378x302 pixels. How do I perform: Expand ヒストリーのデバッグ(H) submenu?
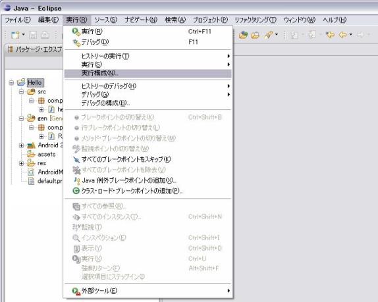pyautogui.click(x=148, y=86)
